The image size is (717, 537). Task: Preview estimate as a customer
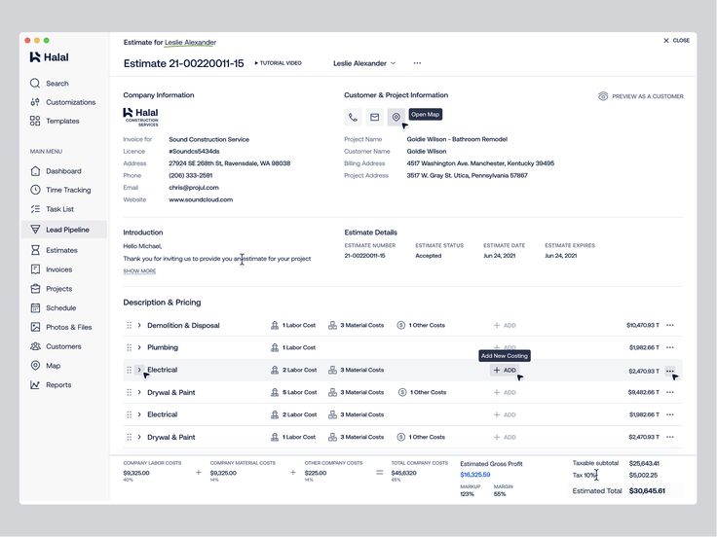(x=641, y=96)
